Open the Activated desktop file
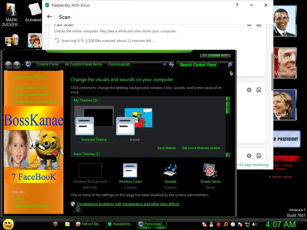The width and height of the screenshot is (307, 230). point(34,12)
